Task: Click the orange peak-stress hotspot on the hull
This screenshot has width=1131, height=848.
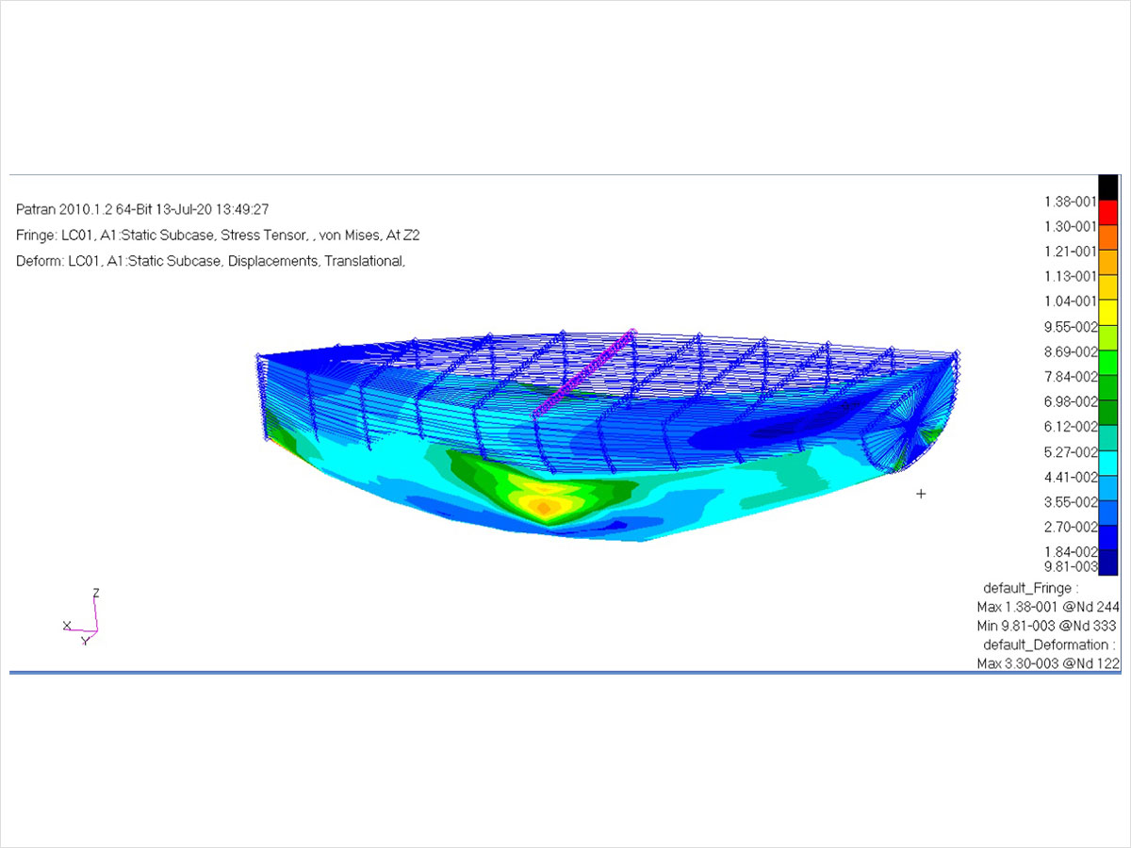Action: (x=542, y=507)
